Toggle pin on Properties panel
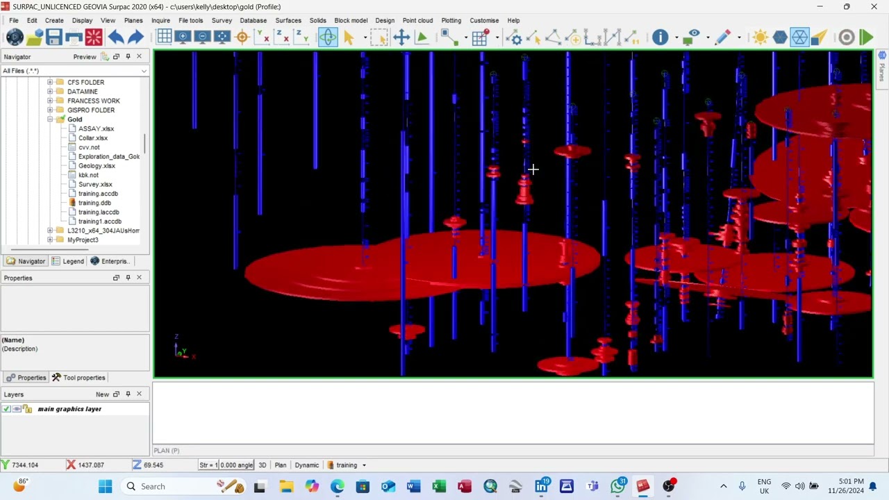Image resolution: width=889 pixels, height=500 pixels. pyautogui.click(x=128, y=278)
